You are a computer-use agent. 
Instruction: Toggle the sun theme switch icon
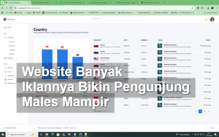[206, 19]
